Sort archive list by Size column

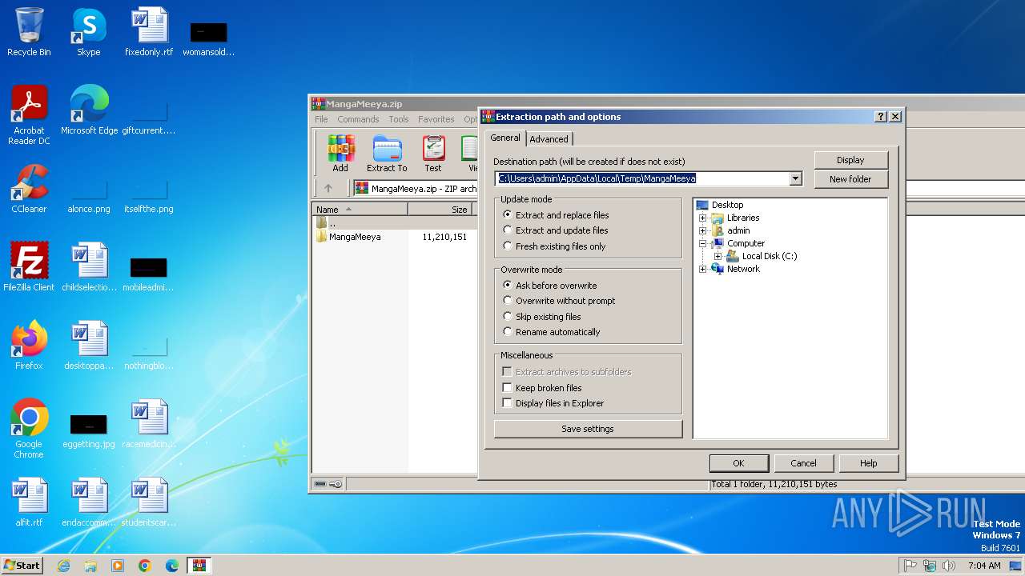point(440,210)
